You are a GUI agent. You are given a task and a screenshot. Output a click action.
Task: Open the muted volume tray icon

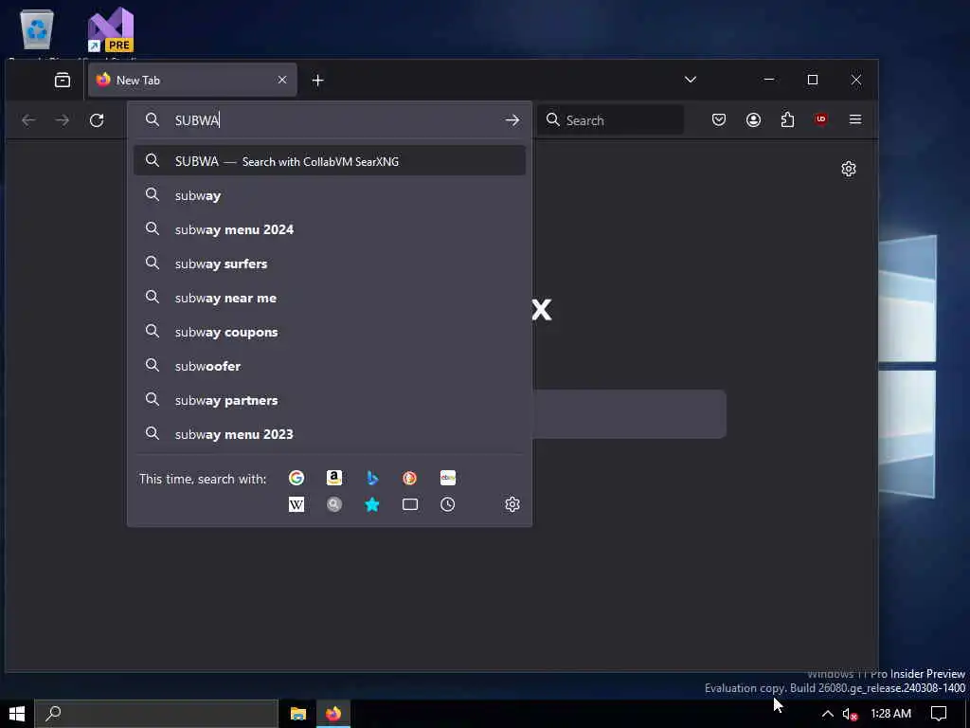tap(850, 714)
